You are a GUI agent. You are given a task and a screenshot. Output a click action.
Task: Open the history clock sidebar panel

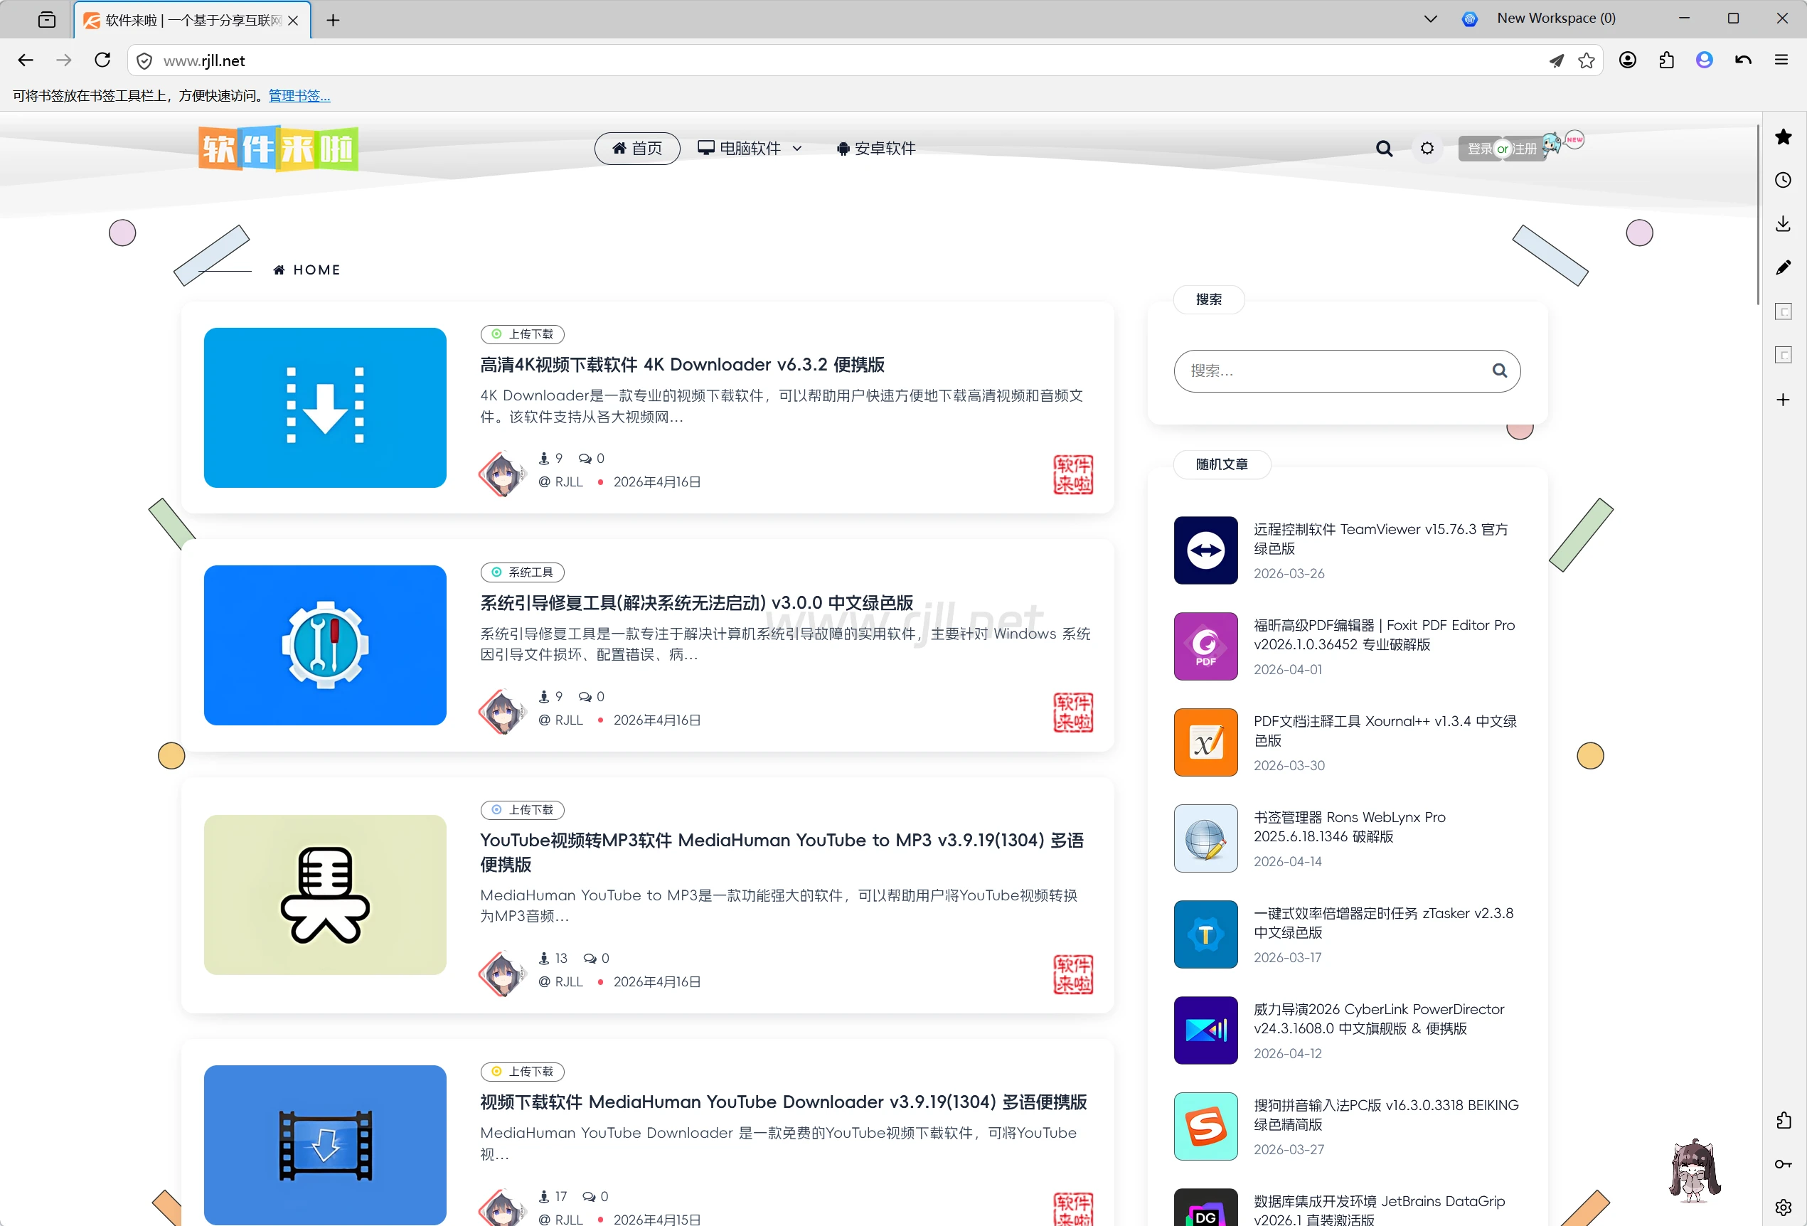click(1783, 181)
